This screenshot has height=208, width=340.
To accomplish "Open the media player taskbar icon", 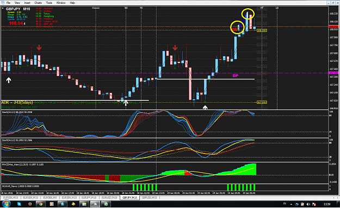I will pyautogui.click(x=52, y=204).
